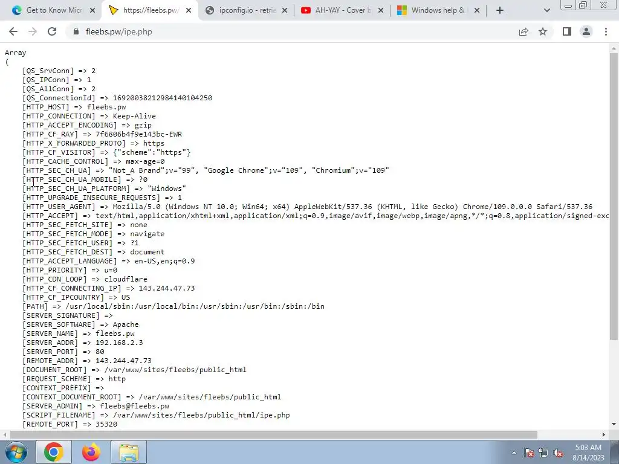Screen dimensions: 619x464
Task: View site info via the lock icon
Action: (76, 31)
